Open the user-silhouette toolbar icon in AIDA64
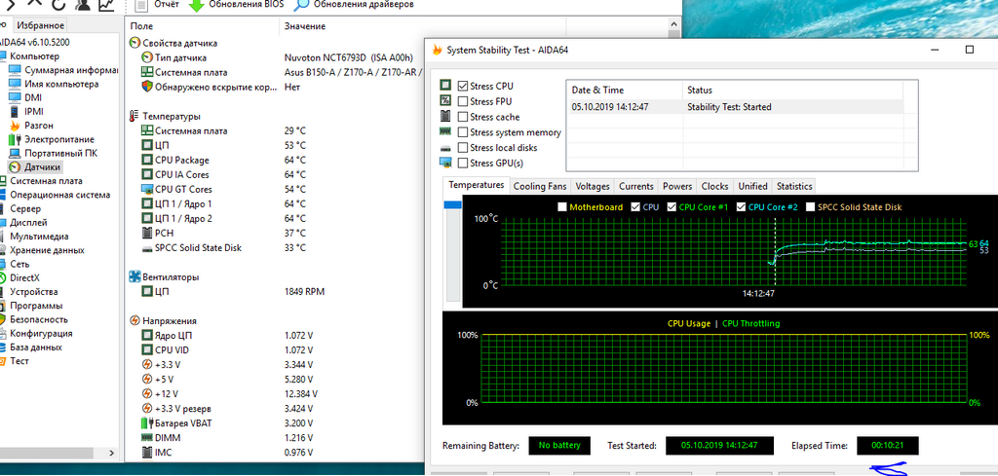Viewport: 998px width, 476px height. pos(82,5)
